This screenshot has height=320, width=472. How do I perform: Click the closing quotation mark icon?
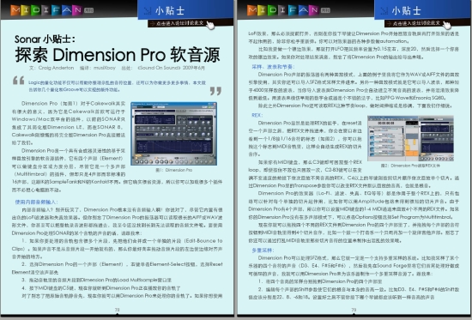[x=215, y=91]
